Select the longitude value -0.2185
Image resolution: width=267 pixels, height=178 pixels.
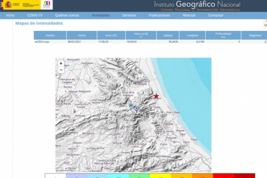tap(200, 42)
